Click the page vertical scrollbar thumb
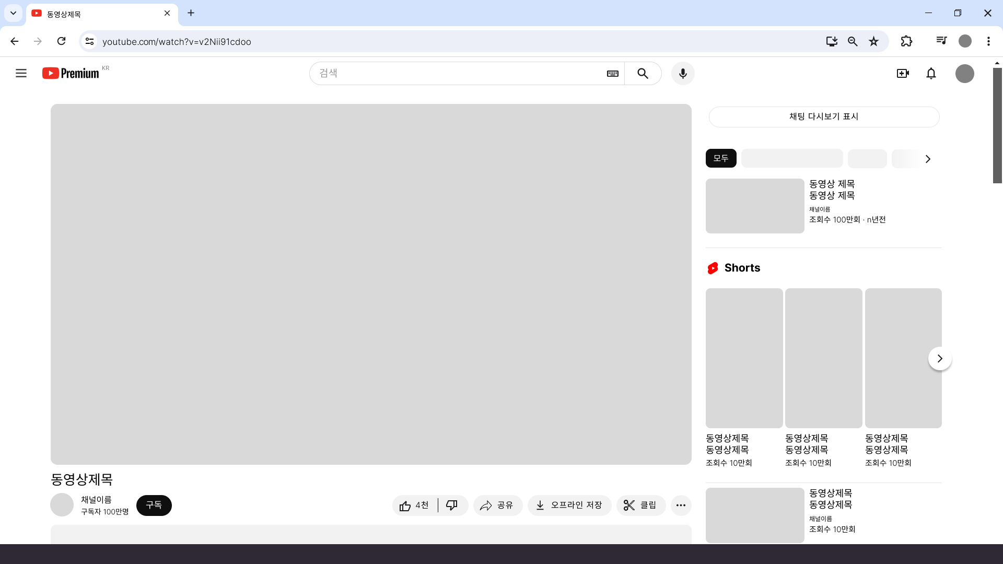Image resolution: width=1003 pixels, height=564 pixels. coord(997,125)
